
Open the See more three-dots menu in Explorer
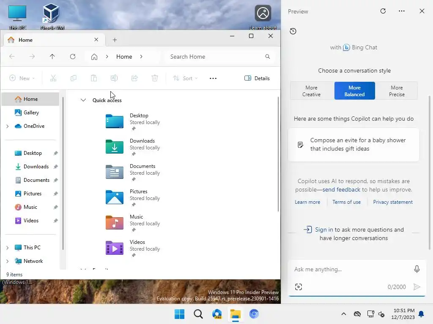pos(213,78)
